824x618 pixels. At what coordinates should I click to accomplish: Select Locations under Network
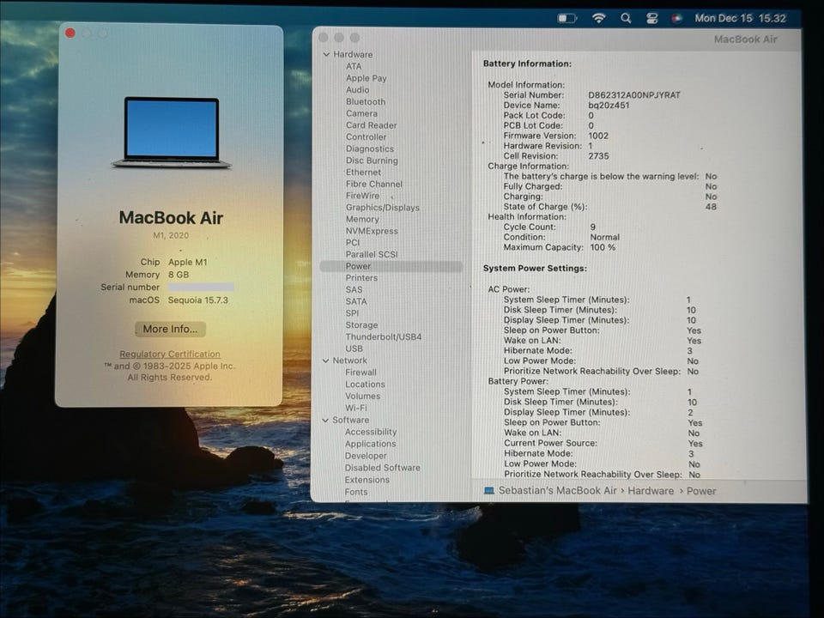pyautogui.click(x=366, y=385)
